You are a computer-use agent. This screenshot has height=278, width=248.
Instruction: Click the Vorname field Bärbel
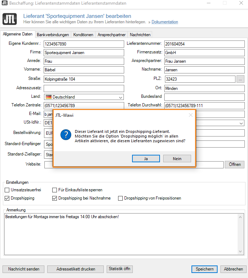pyautogui.click(x=84, y=70)
